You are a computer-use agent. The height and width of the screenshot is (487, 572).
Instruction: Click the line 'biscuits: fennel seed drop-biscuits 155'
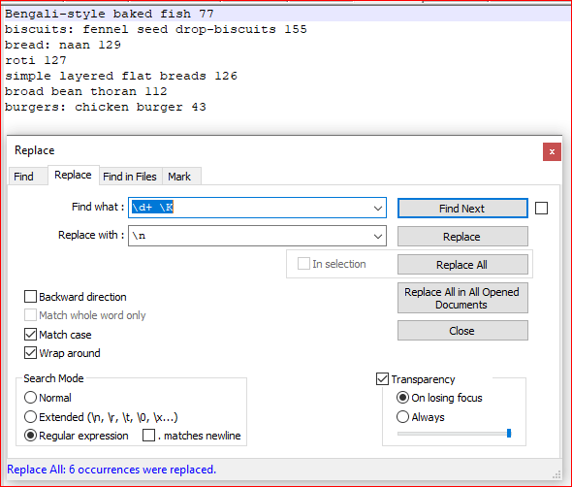click(x=156, y=29)
